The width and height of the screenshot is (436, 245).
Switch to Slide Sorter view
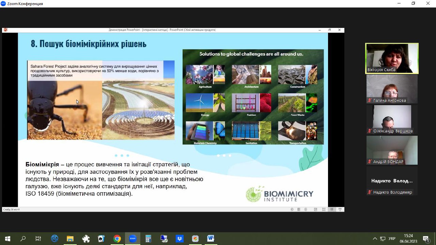(324, 210)
